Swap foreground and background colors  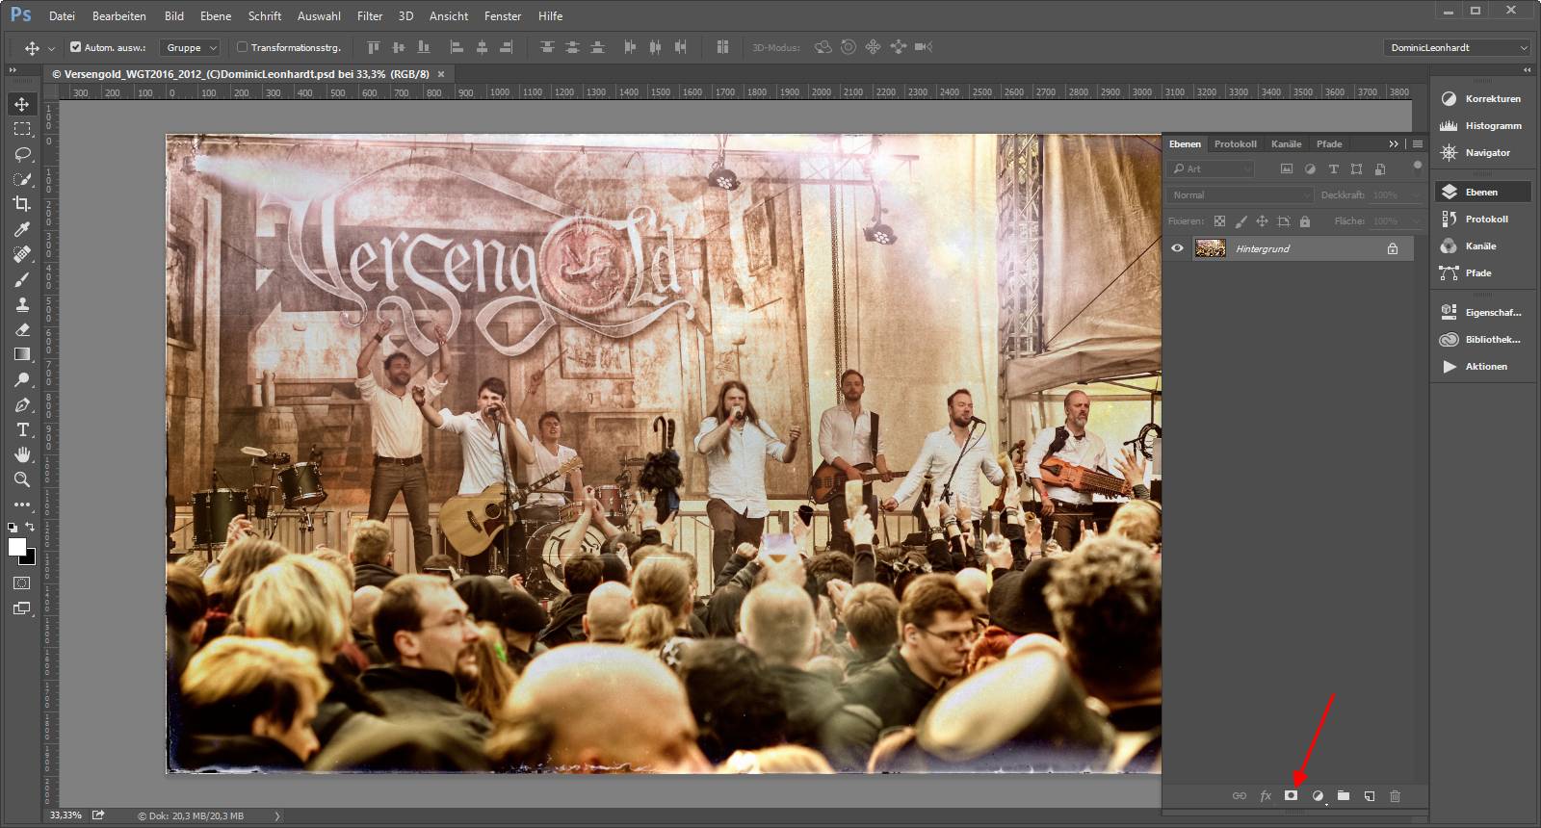point(31,527)
